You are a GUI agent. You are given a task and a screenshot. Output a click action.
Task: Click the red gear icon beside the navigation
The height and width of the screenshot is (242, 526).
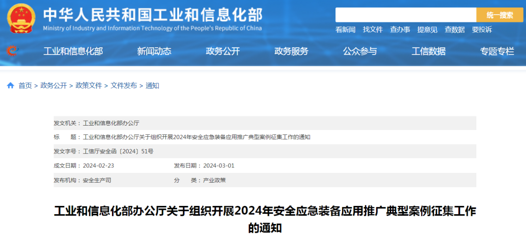[x=12, y=51]
